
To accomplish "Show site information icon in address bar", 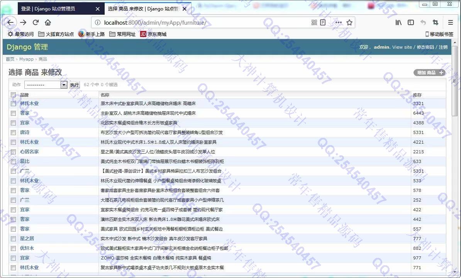I will [98, 23].
